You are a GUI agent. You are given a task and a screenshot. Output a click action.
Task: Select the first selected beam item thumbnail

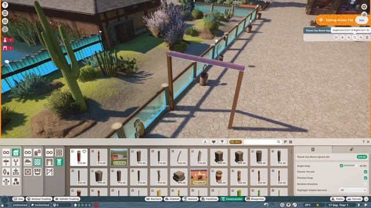point(79,157)
